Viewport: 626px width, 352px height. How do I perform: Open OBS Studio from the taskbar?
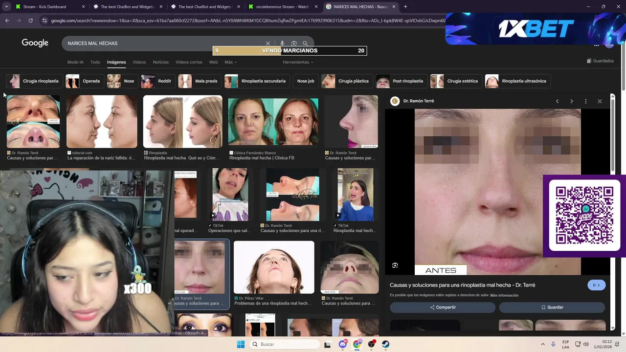[x=372, y=344]
